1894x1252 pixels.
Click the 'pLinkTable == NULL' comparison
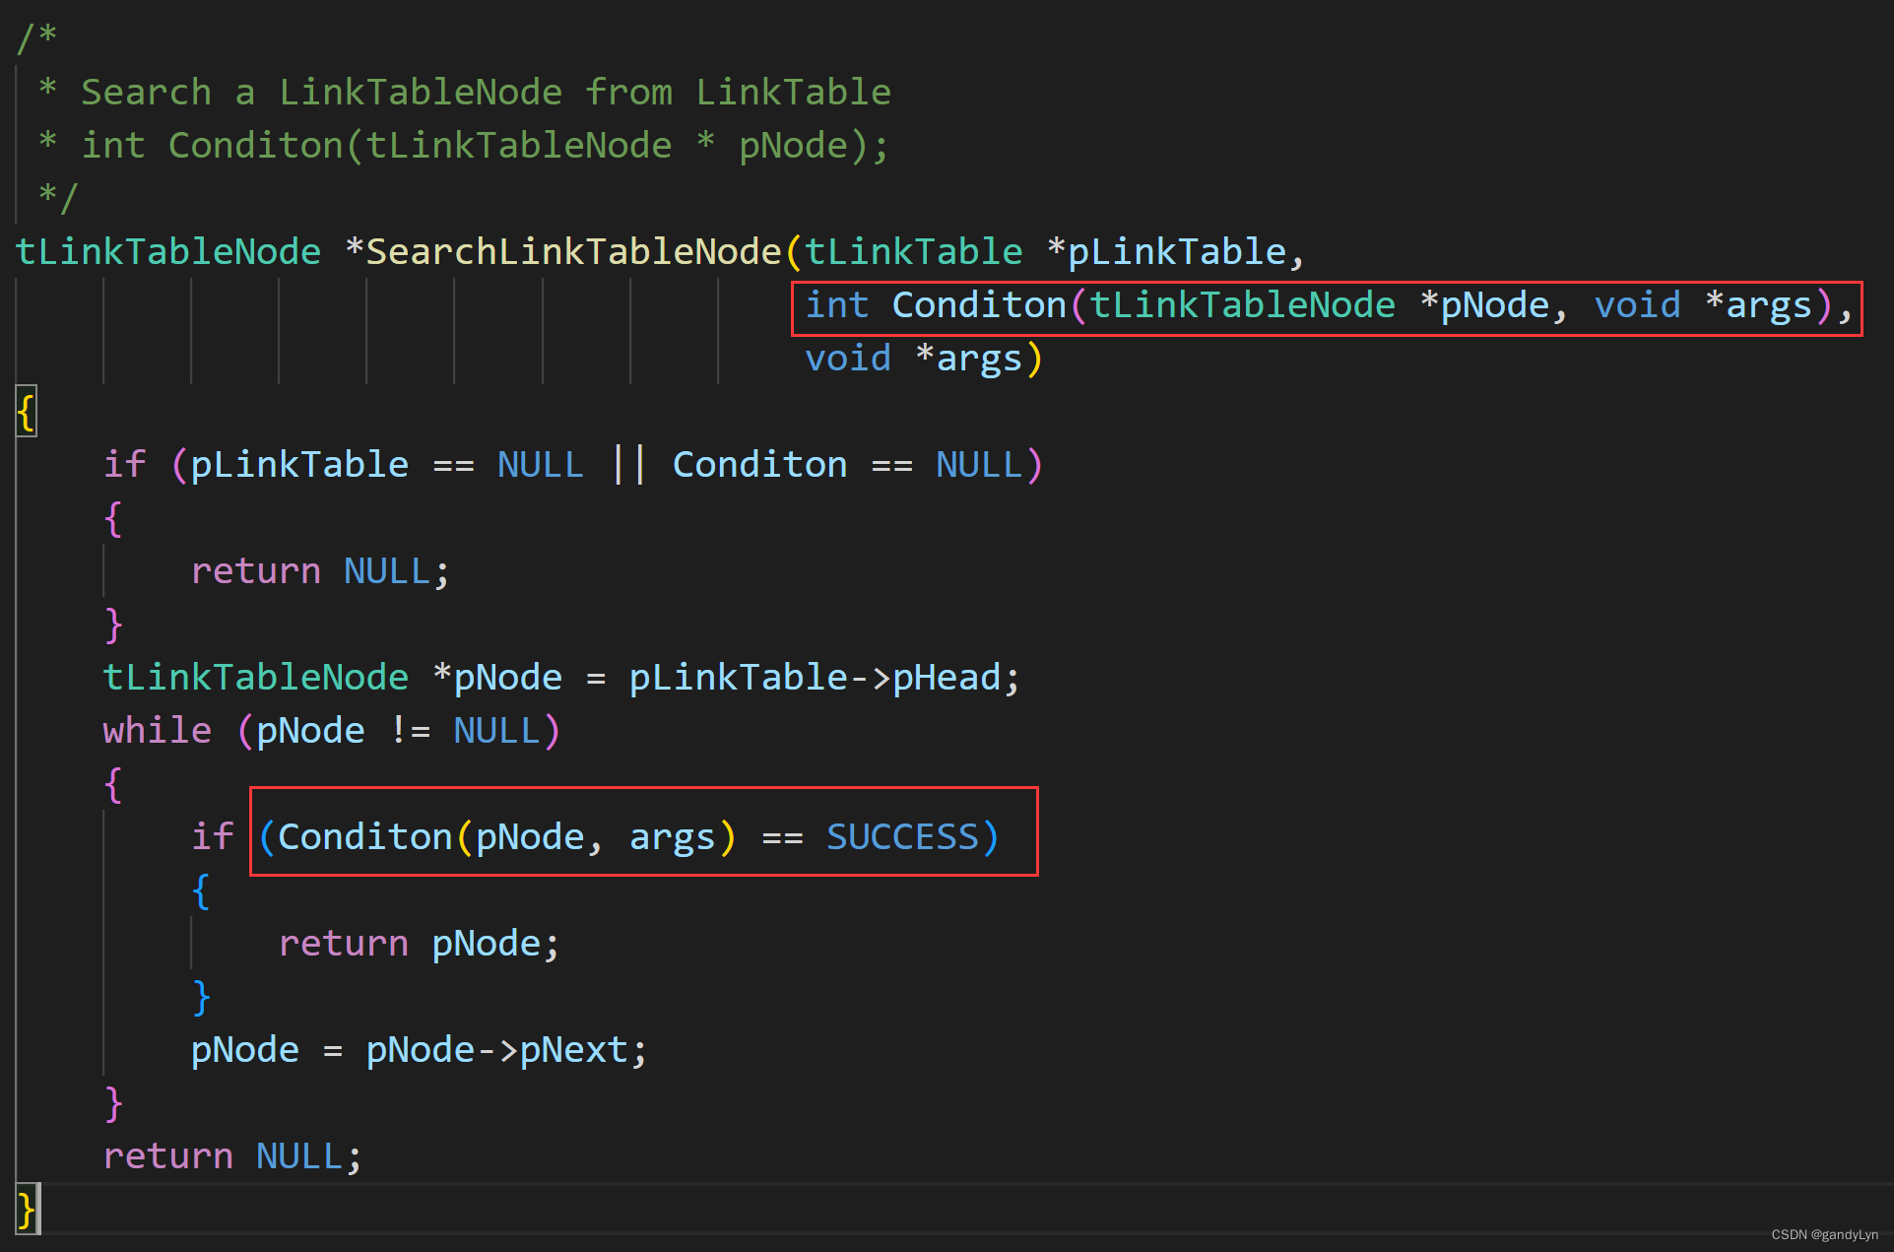[x=386, y=465]
